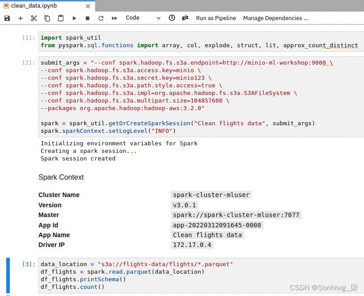Click the clock icon in toolbar
The width and height of the screenshot is (364, 296).
click(x=172, y=18)
